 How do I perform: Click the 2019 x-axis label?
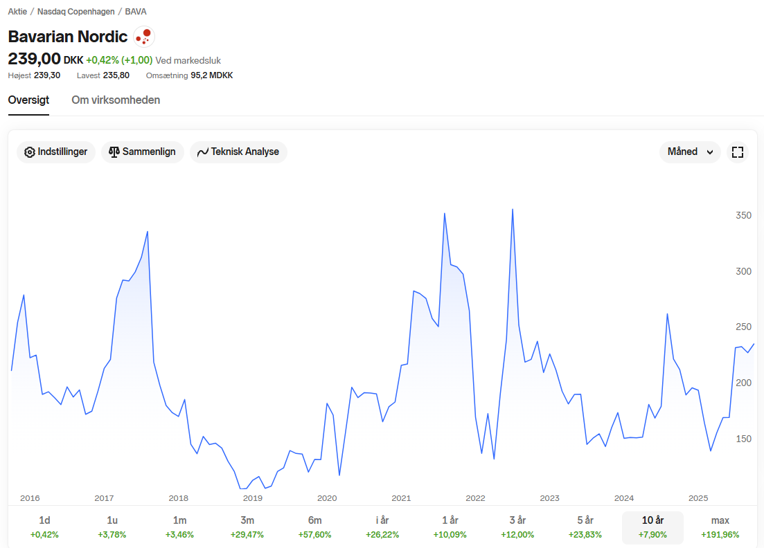252,498
